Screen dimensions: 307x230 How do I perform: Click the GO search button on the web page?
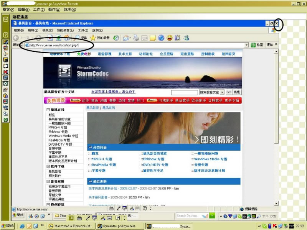(229, 92)
